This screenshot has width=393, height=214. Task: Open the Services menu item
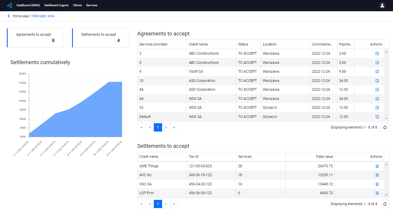click(92, 5)
